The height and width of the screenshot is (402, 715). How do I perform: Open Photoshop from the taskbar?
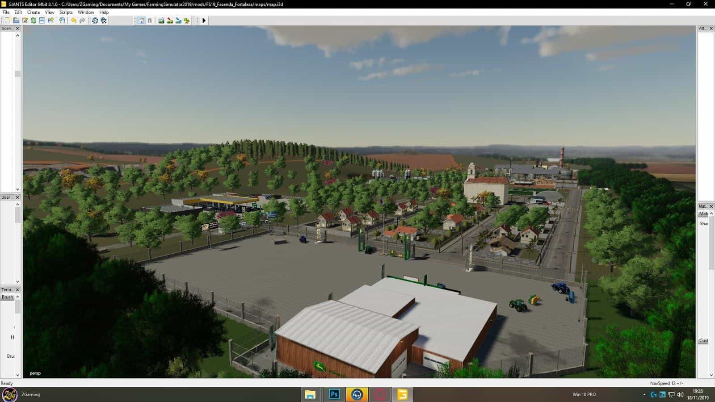tap(334, 394)
